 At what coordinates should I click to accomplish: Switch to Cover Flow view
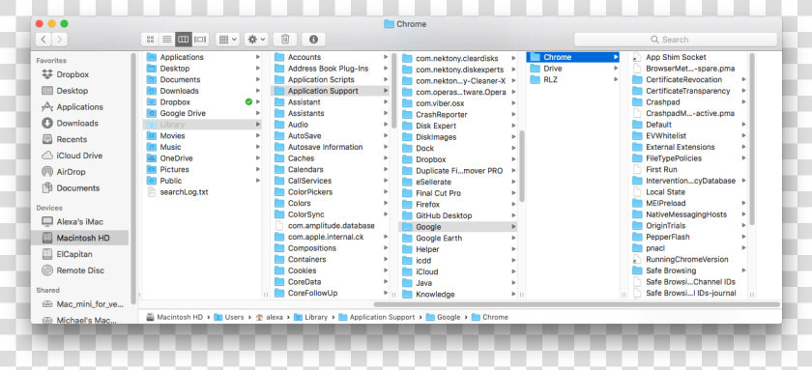click(200, 40)
